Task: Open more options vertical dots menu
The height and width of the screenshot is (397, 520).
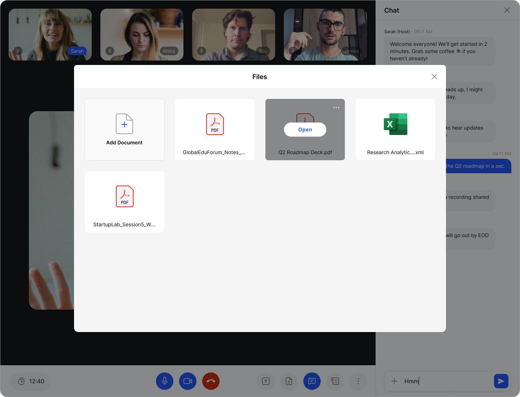Action: [358, 381]
